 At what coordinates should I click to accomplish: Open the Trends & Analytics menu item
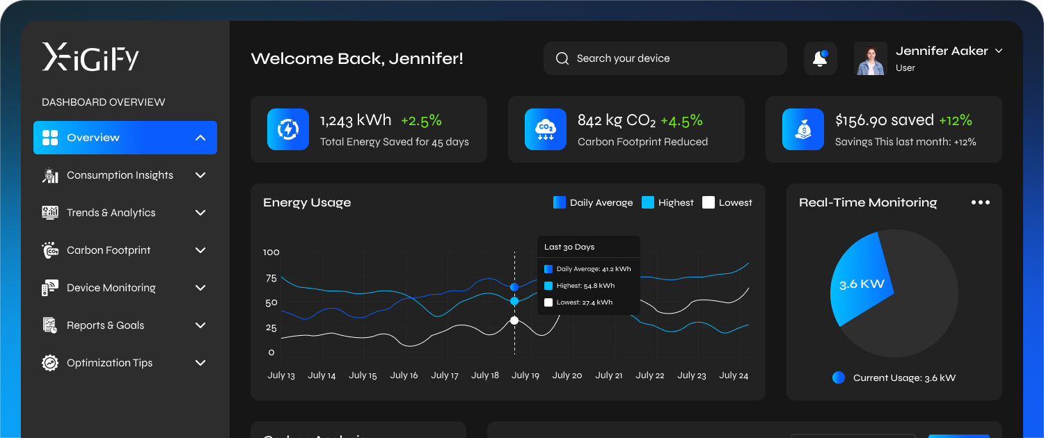click(x=111, y=213)
